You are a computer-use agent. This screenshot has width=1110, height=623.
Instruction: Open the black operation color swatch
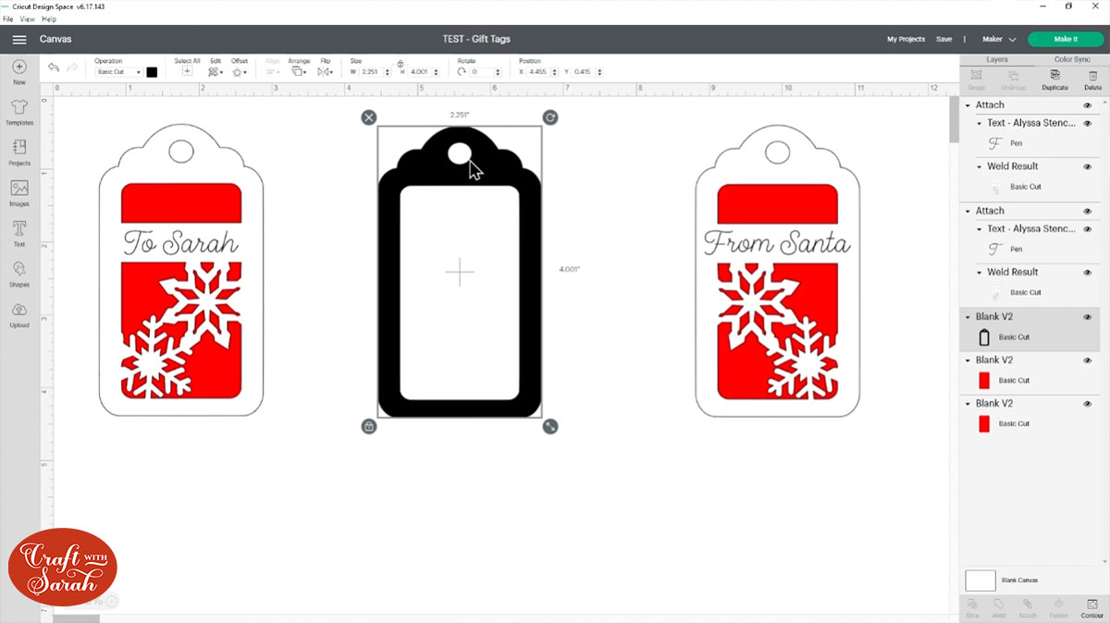coord(152,72)
